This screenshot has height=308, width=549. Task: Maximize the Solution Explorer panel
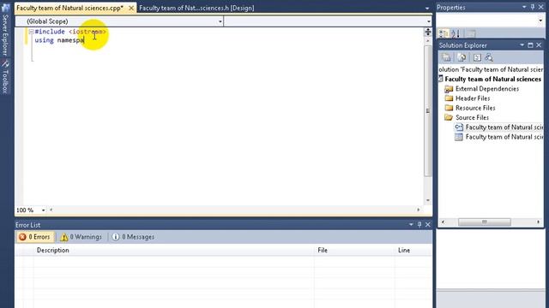(530, 45)
